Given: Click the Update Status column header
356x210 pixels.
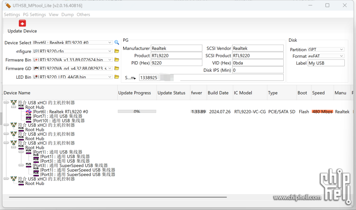Looking at the screenshot, I should 174,93.
